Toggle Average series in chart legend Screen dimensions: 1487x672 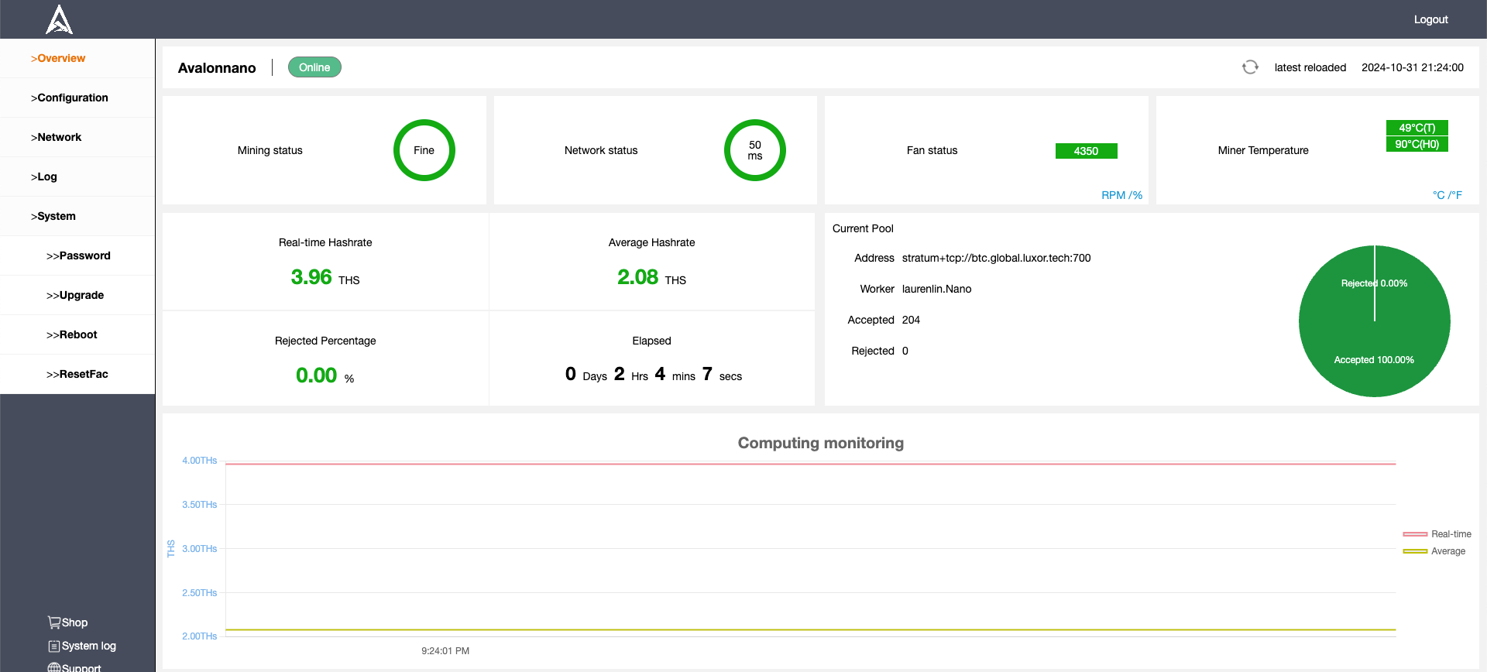[x=1434, y=551]
